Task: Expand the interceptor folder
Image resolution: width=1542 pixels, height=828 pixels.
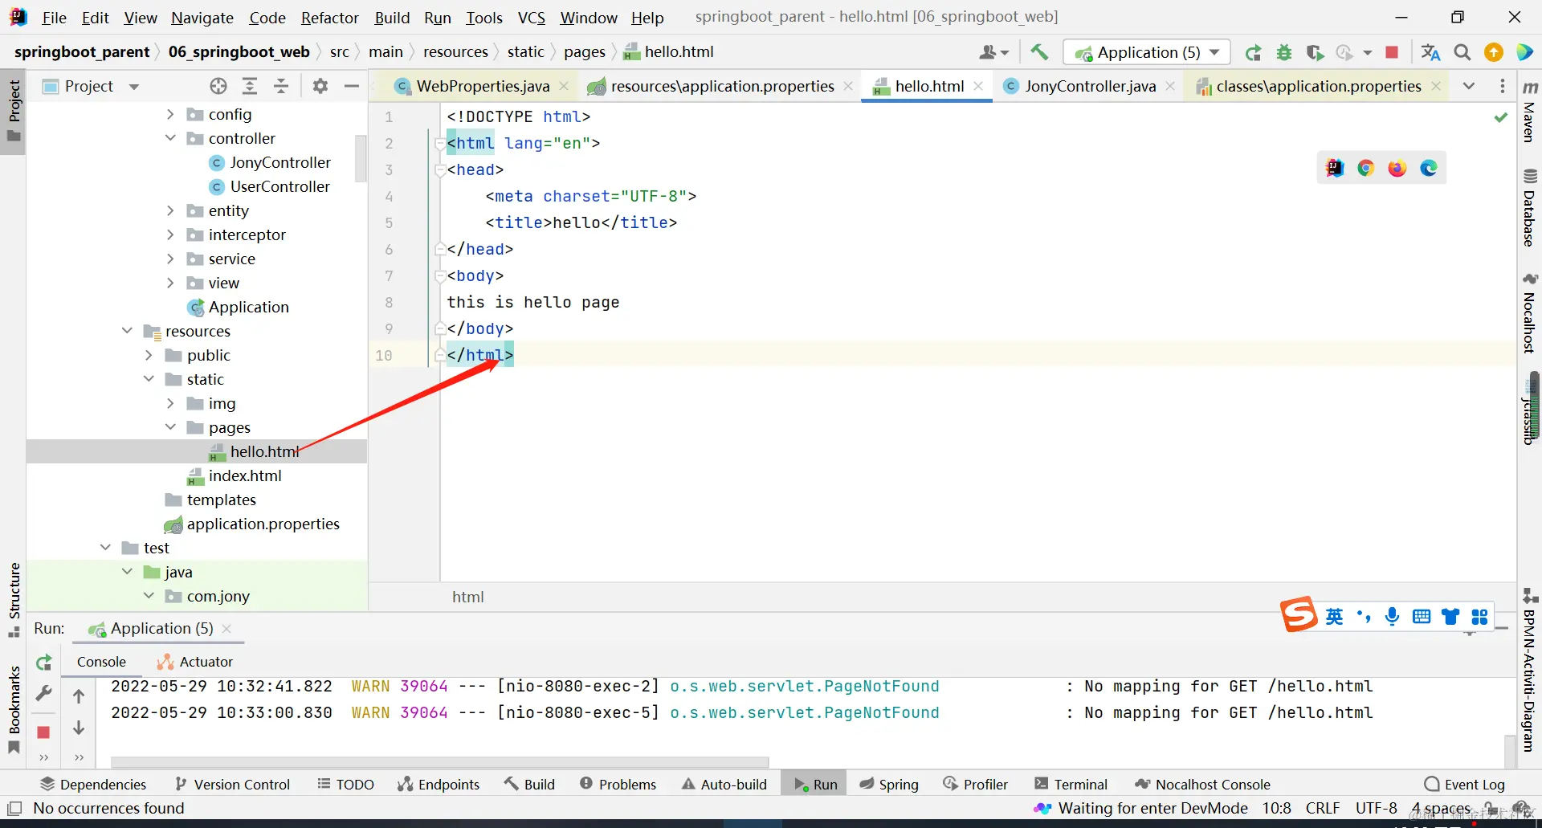Action: pos(170,235)
